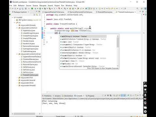The image size is (156, 117).
Task: Click webcam icon in recorder overlay
Action: pos(145,103)
